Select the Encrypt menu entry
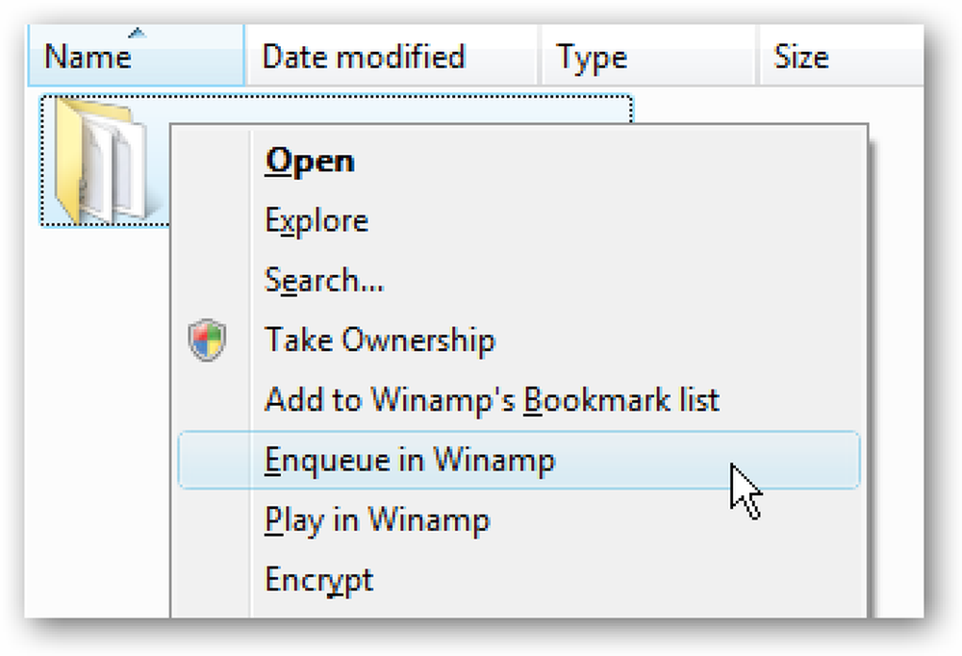 [519, 579]
